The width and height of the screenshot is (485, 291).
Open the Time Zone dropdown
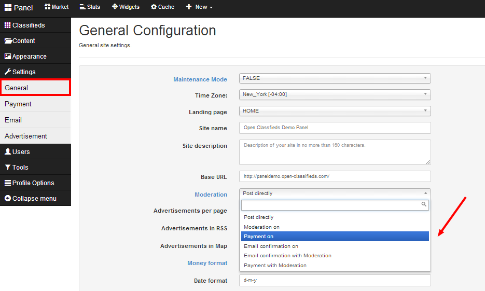[x=335, y=94]
